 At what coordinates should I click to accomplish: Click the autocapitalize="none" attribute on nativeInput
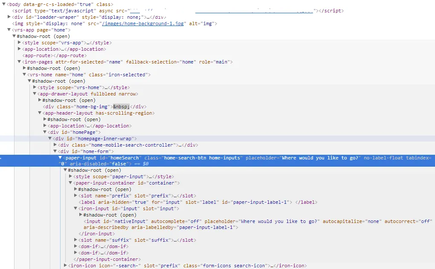[x=352, y=221]
